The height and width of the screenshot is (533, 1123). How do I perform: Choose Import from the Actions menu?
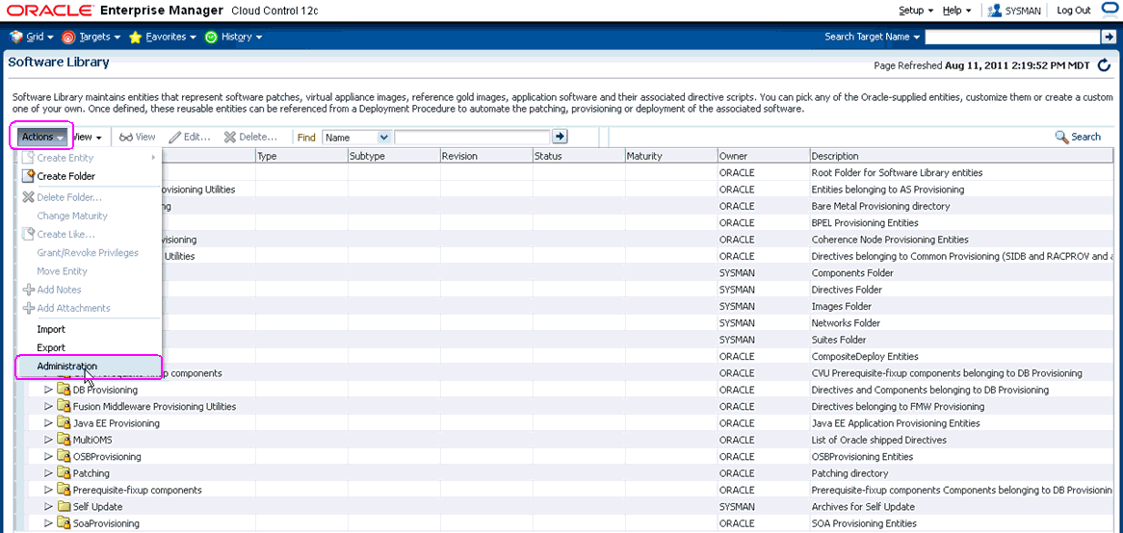click(90, 329)
